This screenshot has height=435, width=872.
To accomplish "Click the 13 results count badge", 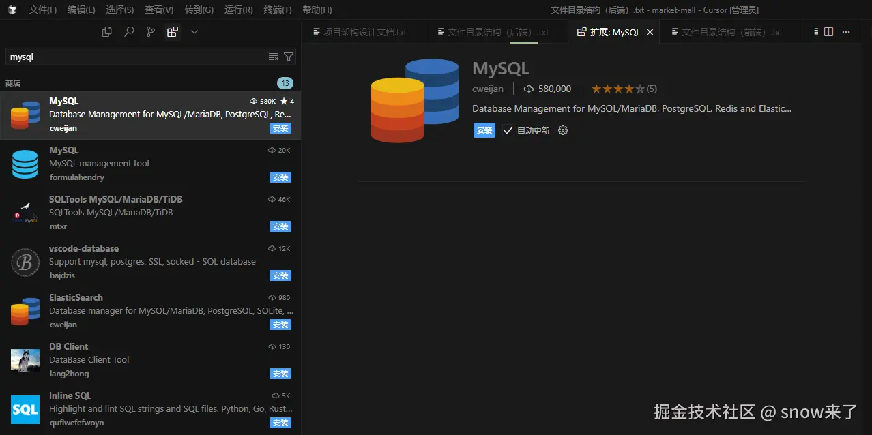I will (x=285, y=83).
